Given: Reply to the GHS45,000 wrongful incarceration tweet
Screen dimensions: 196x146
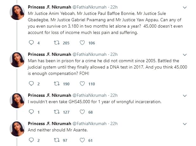Looking at the screenshot, I should pyautogui.click(x=31, y=112).
